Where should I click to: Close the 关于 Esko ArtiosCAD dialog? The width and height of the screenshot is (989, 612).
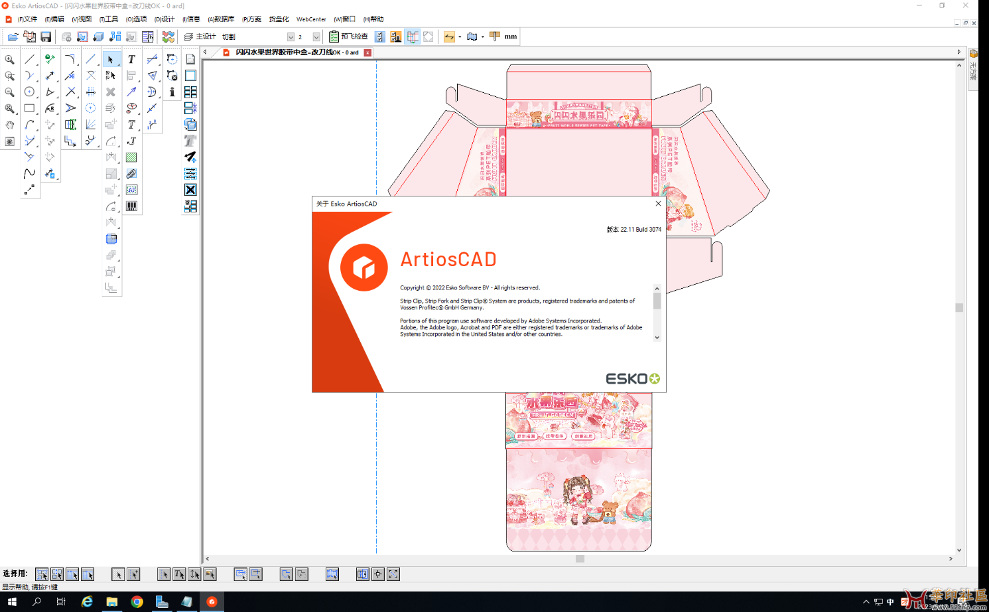(x=658, y=204)
